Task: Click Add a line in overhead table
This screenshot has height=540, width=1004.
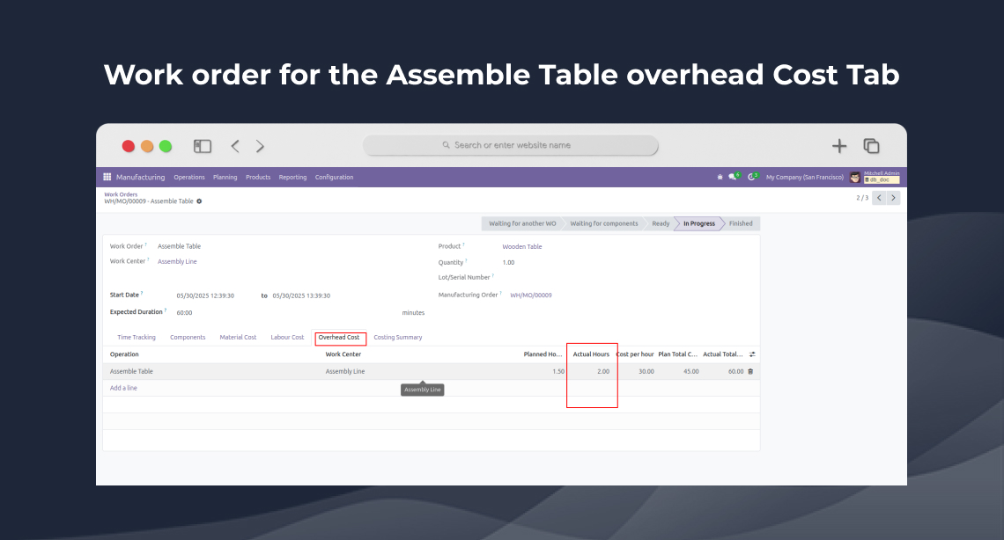Action: (123, 388)
